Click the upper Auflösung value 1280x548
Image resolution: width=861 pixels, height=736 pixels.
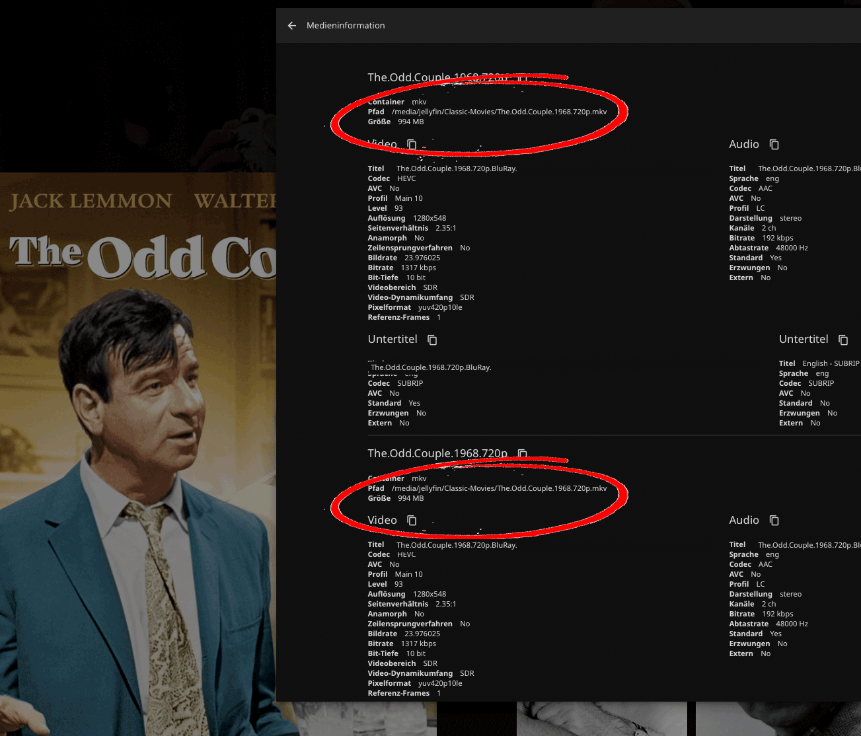[x=430, y=218]
